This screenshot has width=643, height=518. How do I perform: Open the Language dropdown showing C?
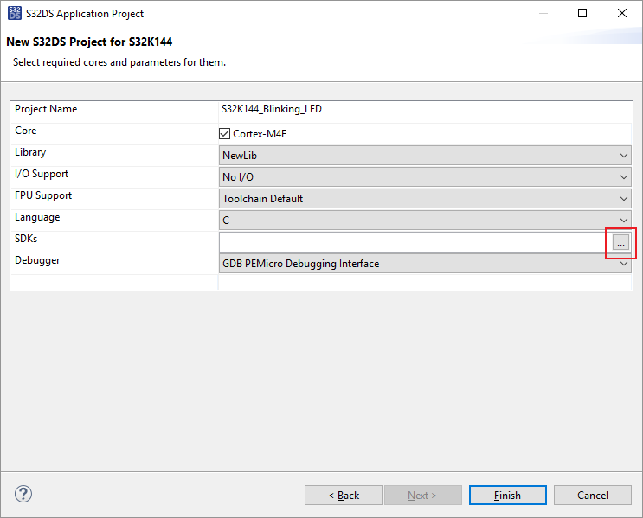tap(425, 221)
